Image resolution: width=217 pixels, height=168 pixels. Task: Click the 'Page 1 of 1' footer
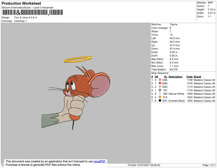(209, 165)
